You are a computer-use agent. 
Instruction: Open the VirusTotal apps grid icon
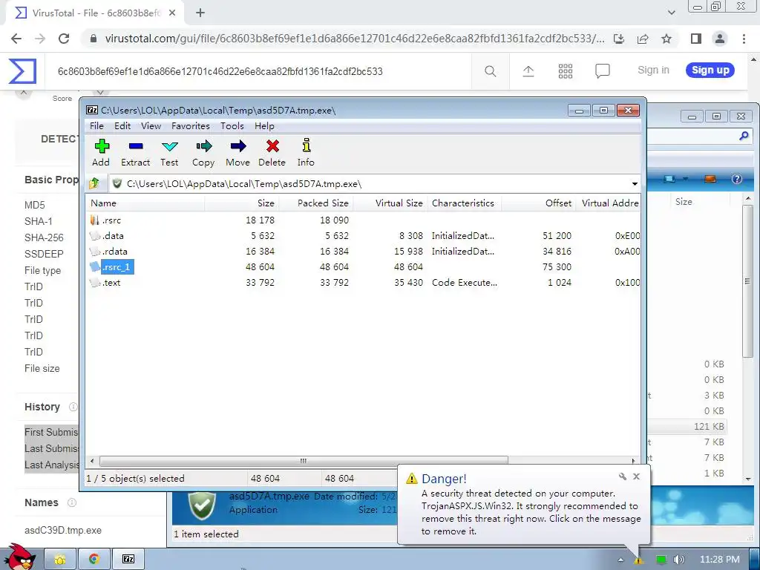click(x=565, y=71)
